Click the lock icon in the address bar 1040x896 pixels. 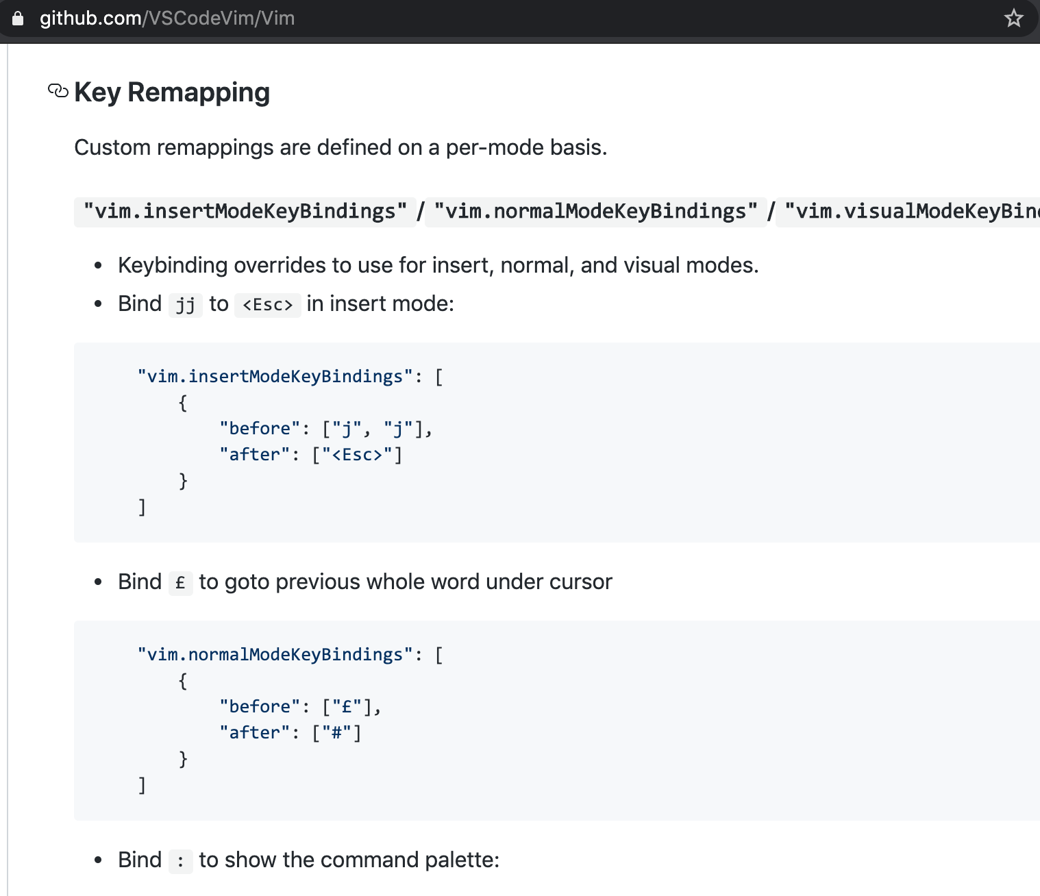click(x=18, y=18)
